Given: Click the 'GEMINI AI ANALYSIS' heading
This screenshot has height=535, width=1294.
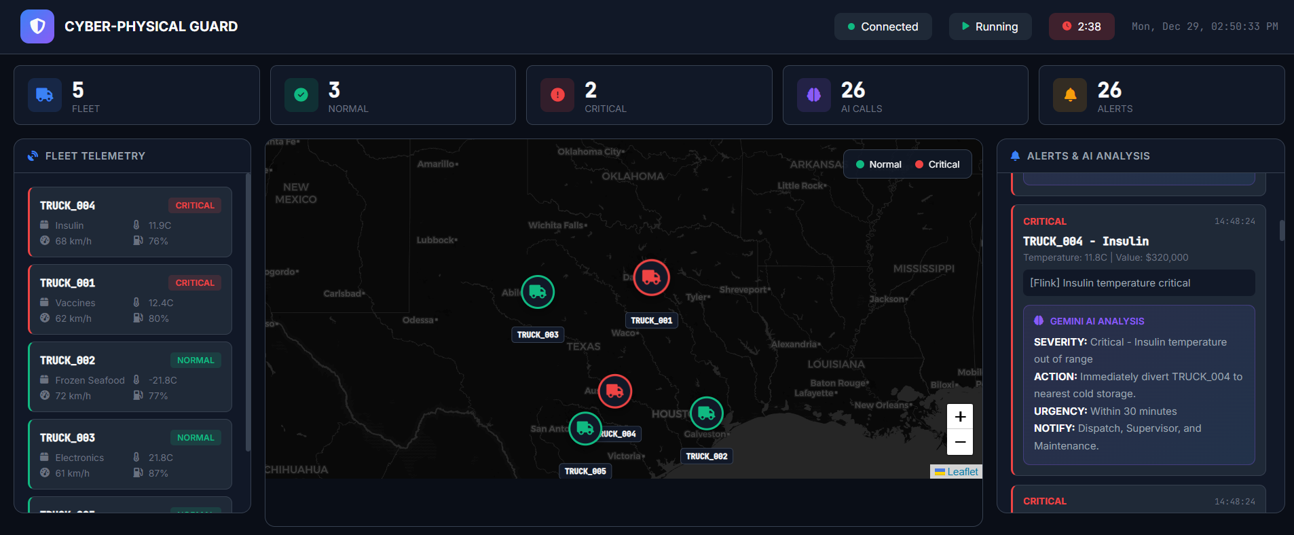Looking at the screenshot, I should [1097, 321].
